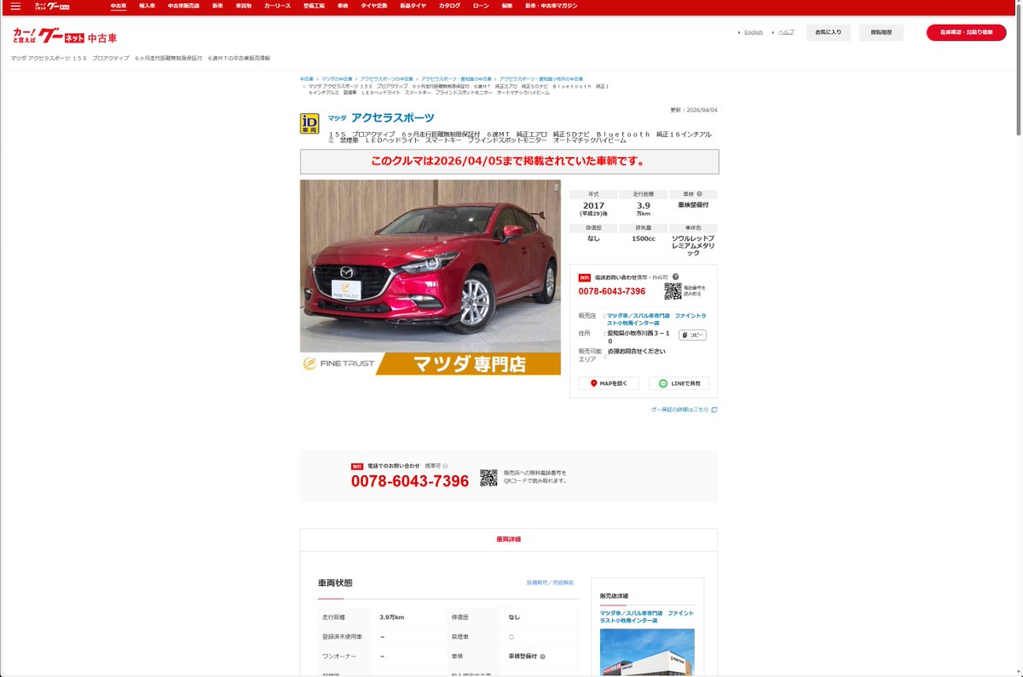Viewport: 1023px width, 677px height.
Task: Open グー保証の詳細はこちら link
Action: pyautogui.click(x=684, y=410)
